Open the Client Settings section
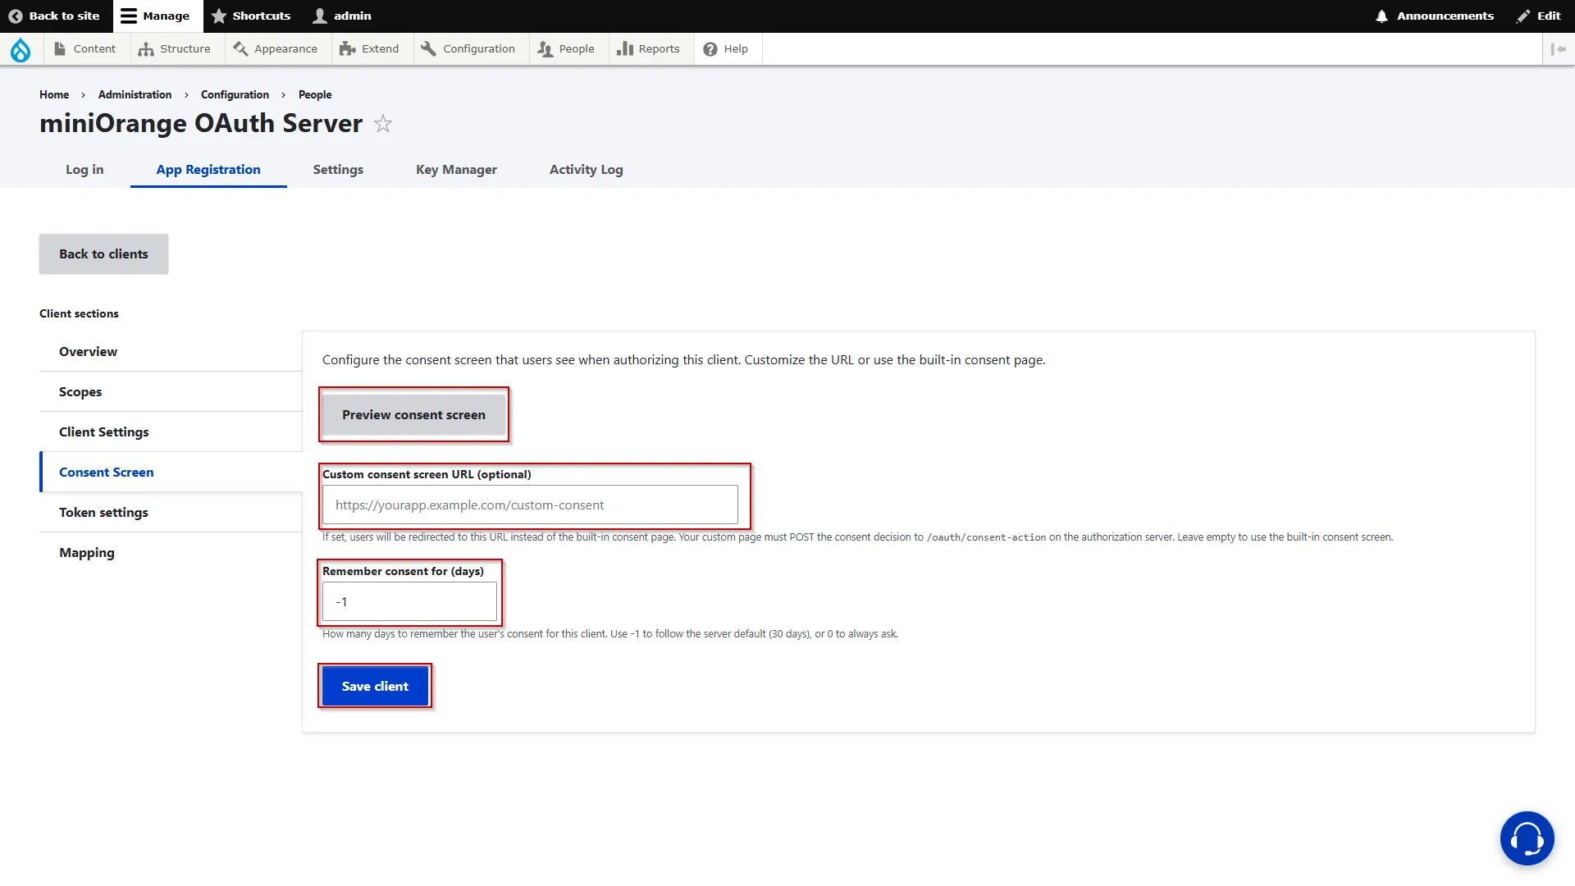 (171, 432)
